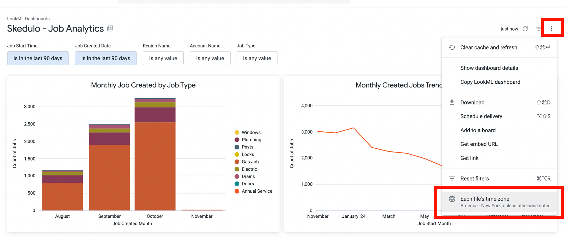565x243 pixels.
Task: Click the LookML Dashboards breadcrumb link
Action: pos(28,19)
